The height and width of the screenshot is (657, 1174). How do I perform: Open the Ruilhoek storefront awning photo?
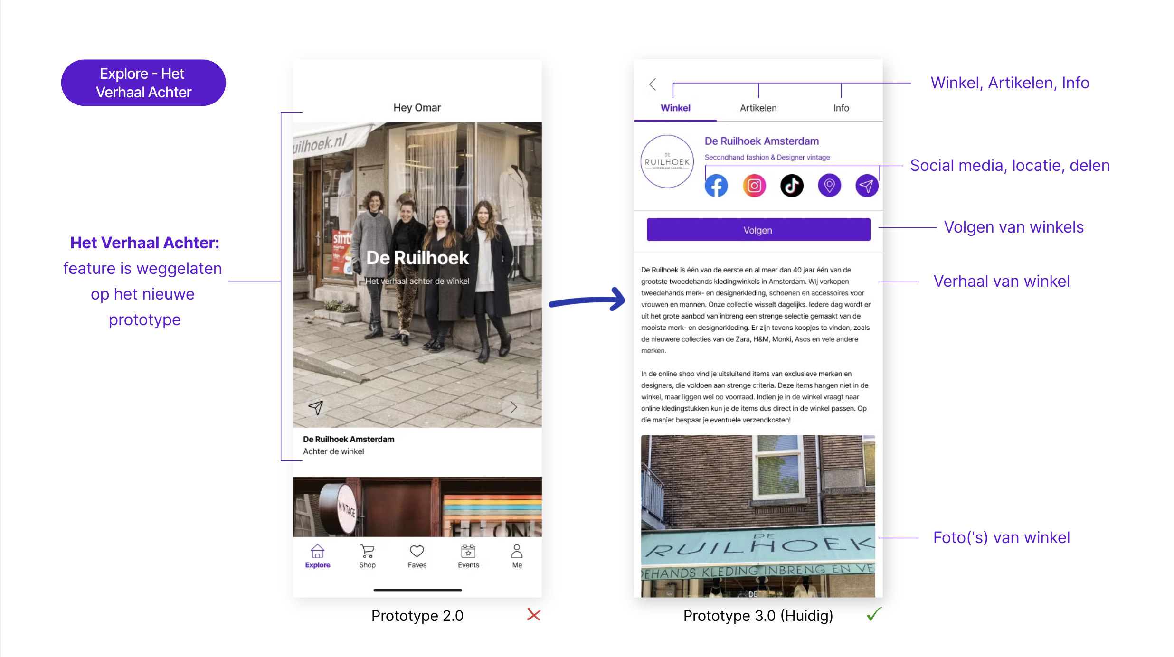(x=758, y=516)
